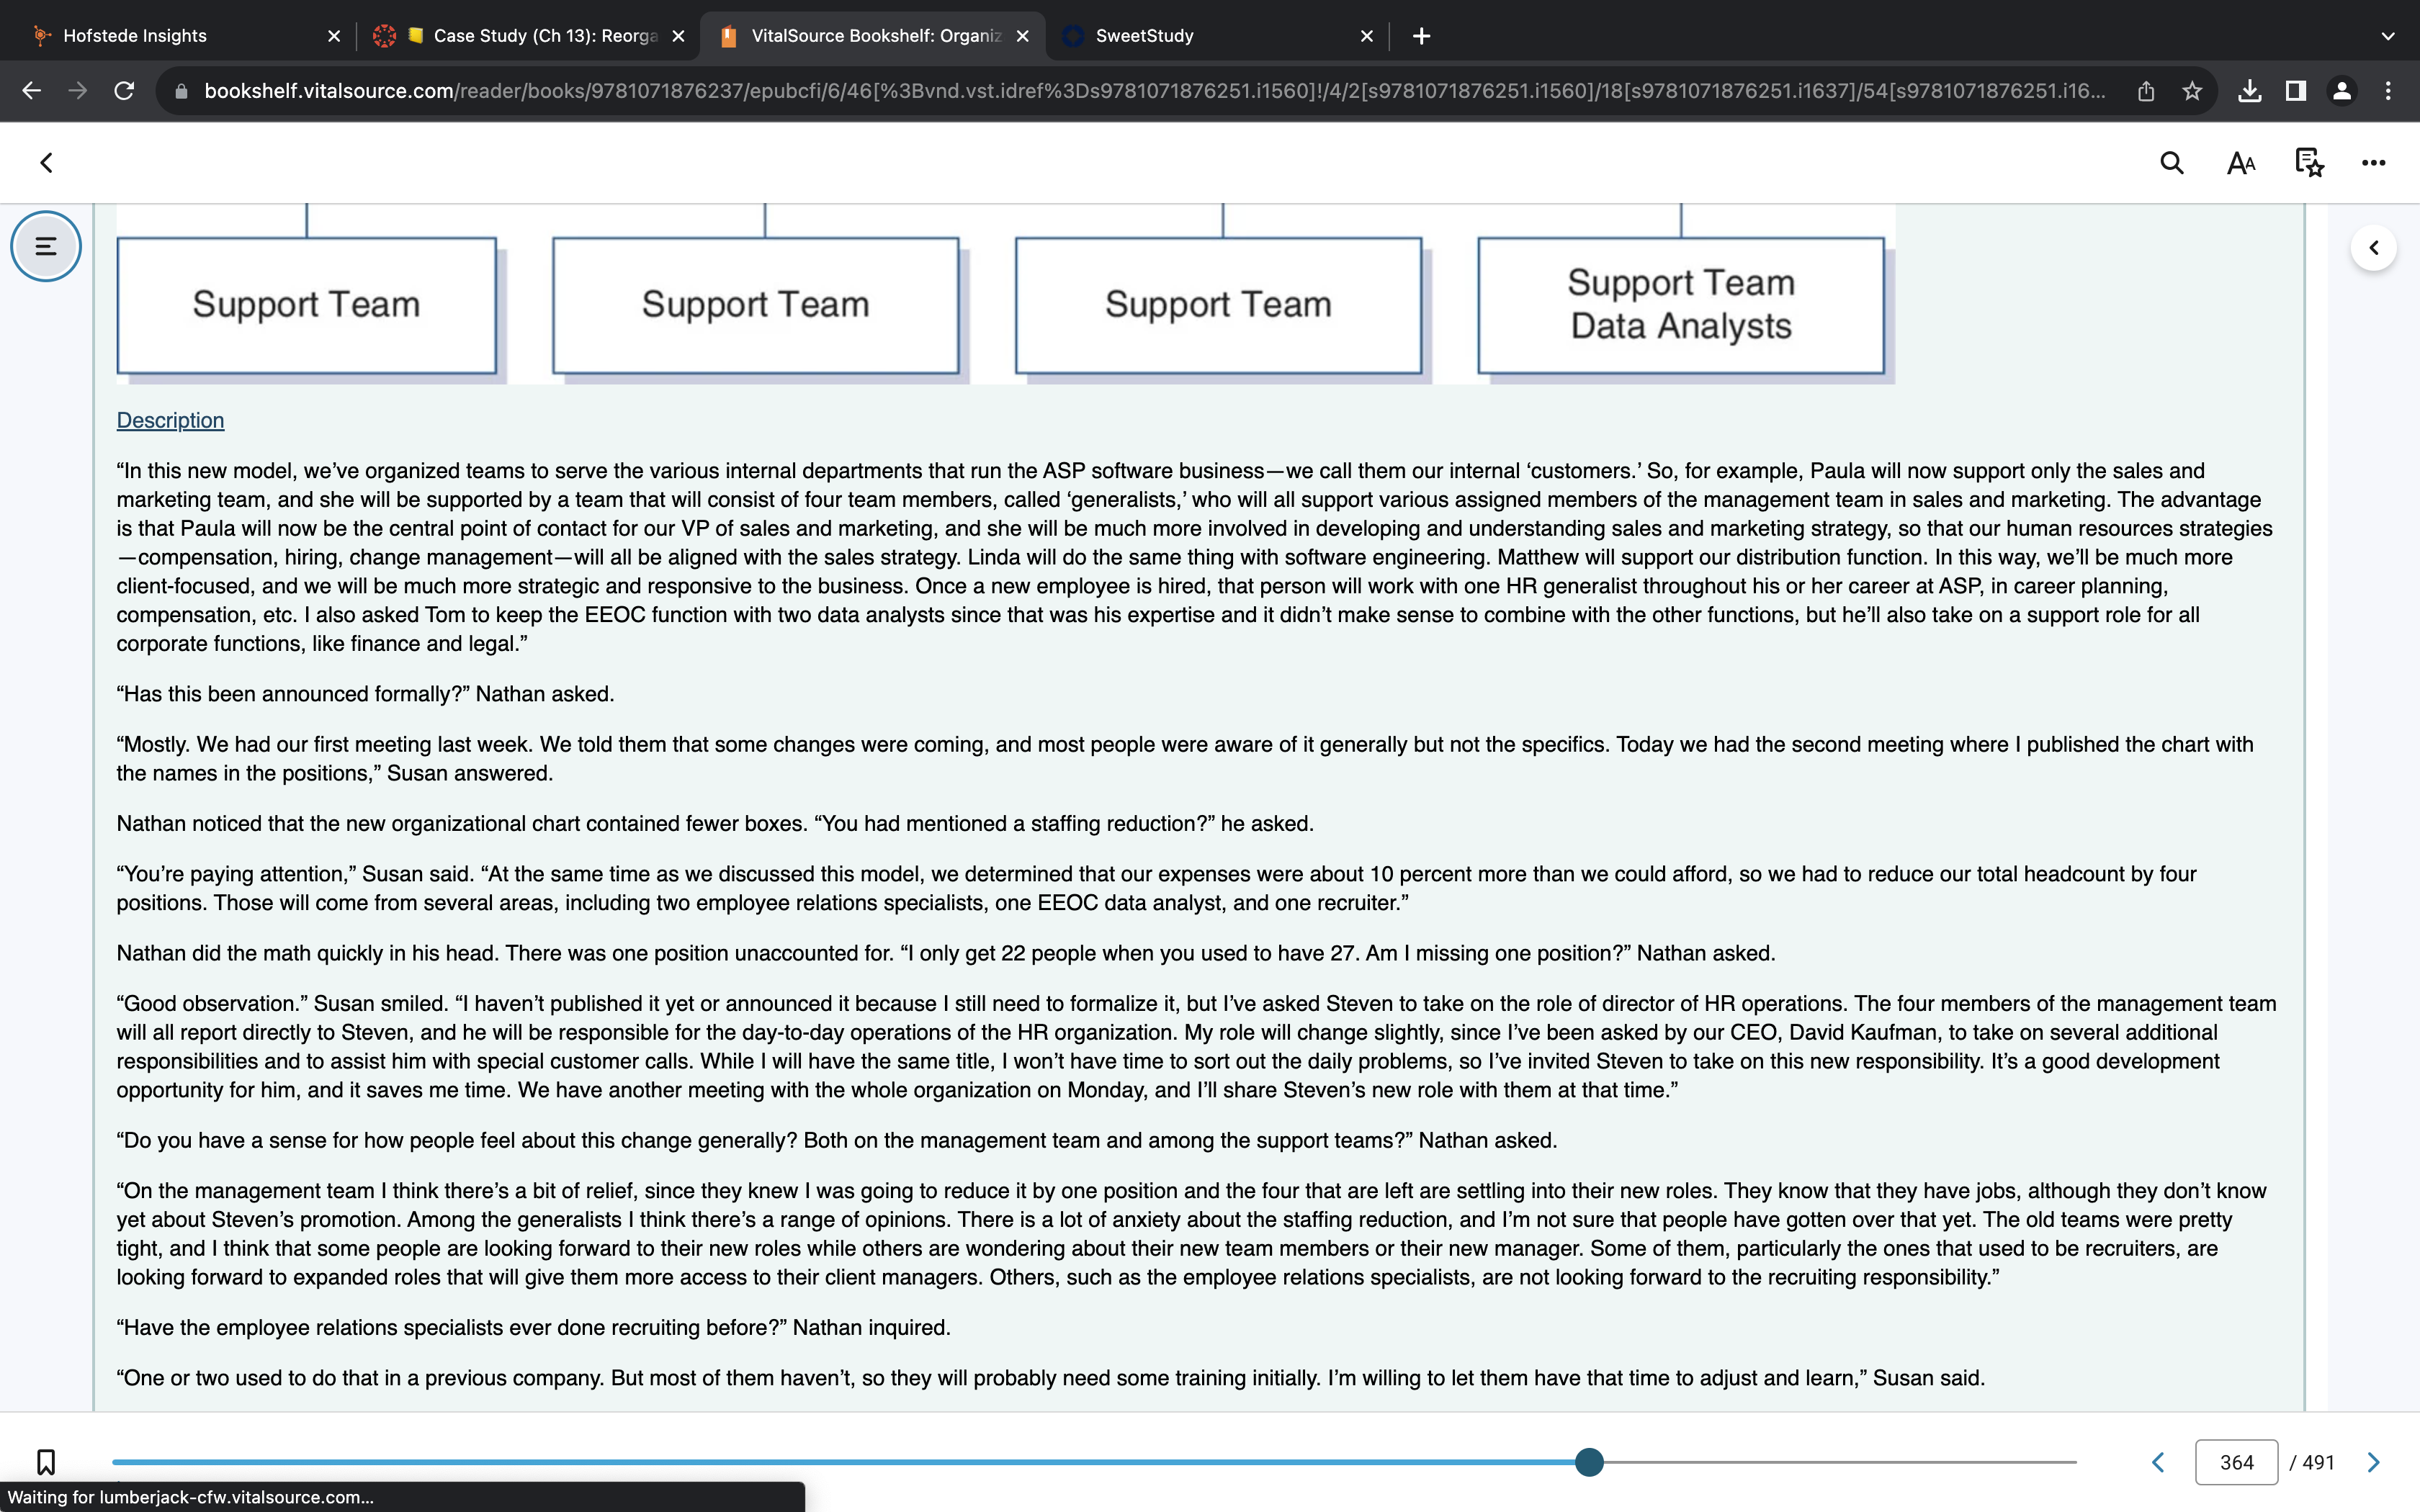Click the address bar URL
This screenshot has height=1512, width=2420.
pyautogui.click(x=1155, y=91)
